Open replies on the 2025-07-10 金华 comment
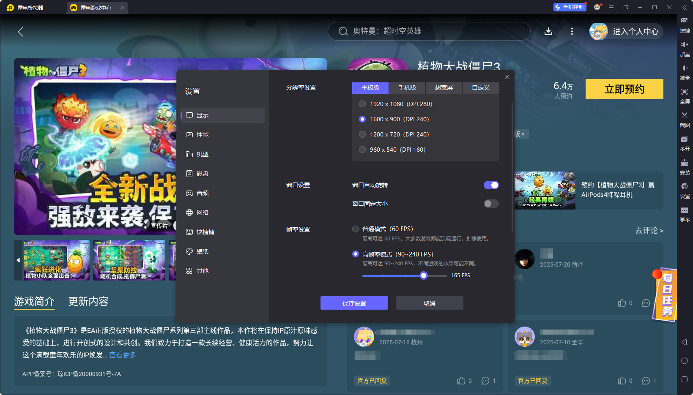This screenshot has width=693, height=395. (646, 381)
